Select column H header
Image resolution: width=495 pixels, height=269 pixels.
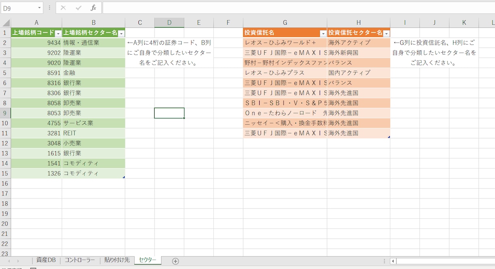358,23
